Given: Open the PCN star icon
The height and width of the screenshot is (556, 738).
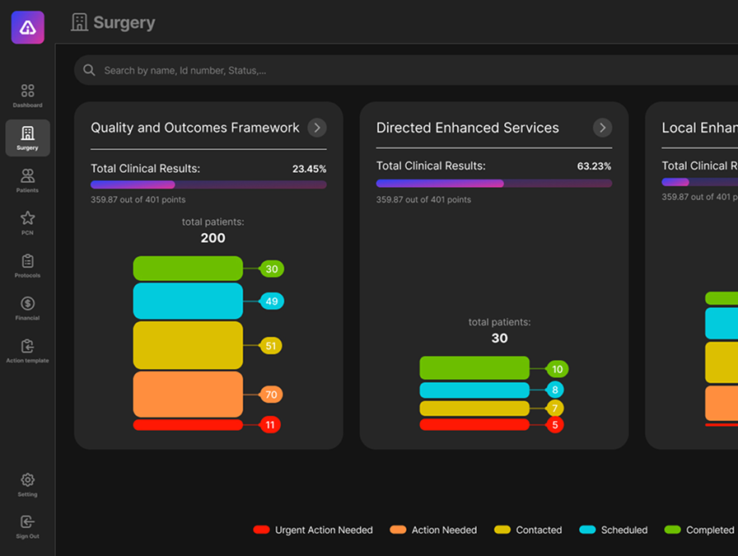Looking at the screenshot, I should [27, 218].
